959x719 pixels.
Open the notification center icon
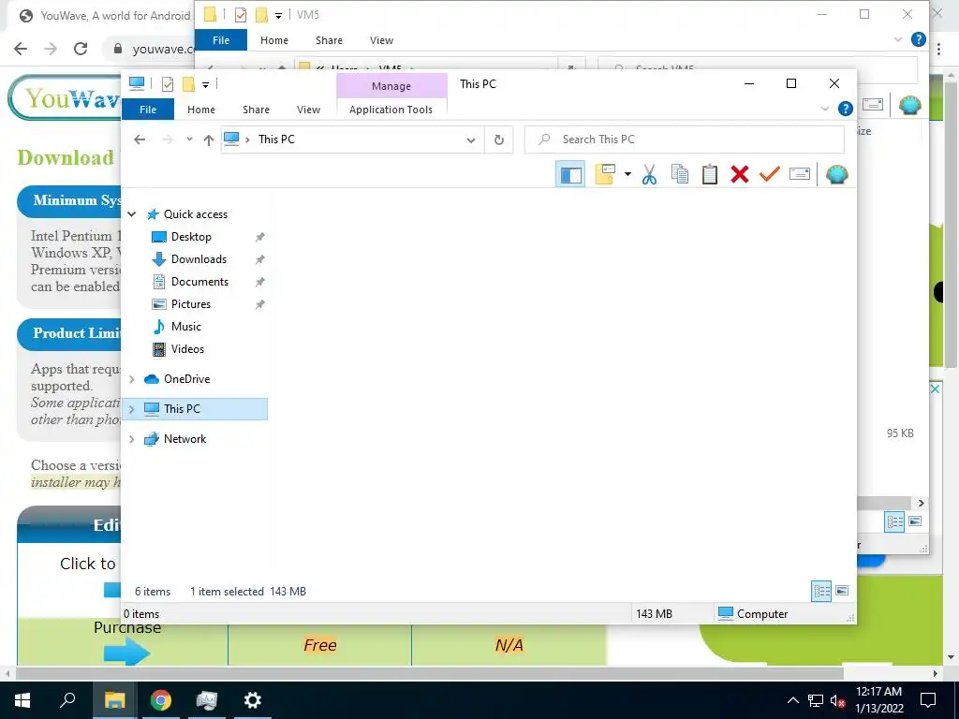click(928, 700)
